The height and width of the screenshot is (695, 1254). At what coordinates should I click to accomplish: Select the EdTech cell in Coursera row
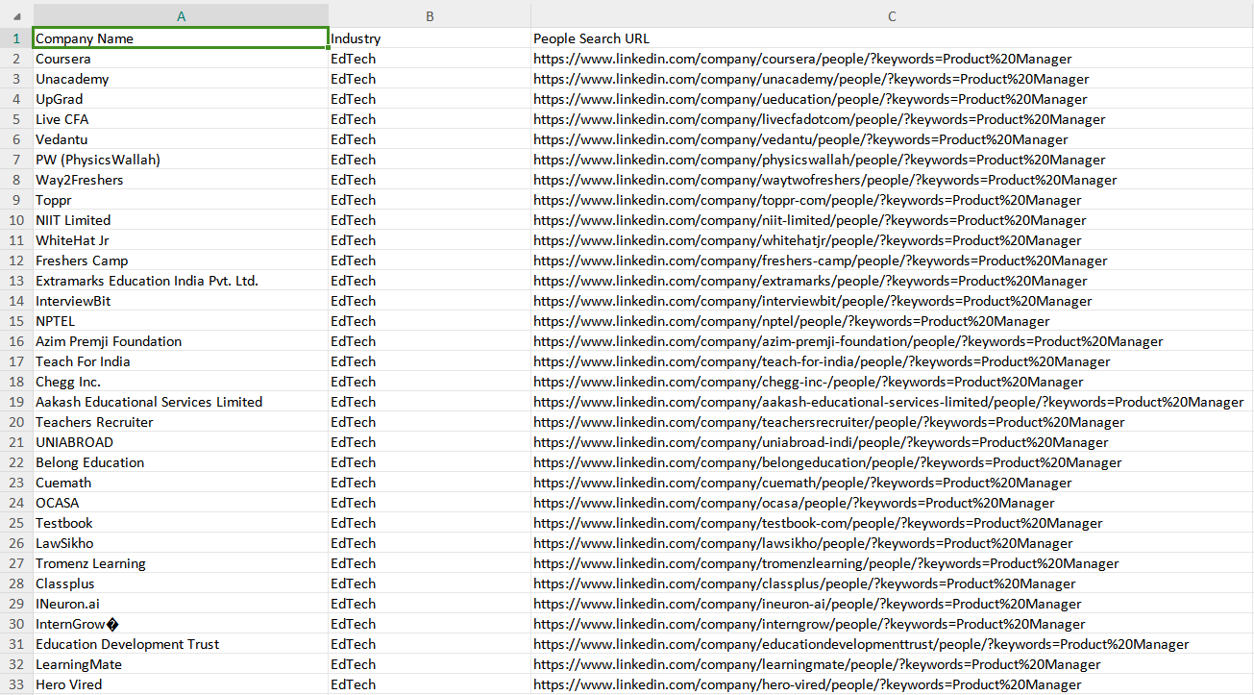(x=430, y=59)
